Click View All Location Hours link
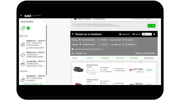180x100 pixels. pos(145,53)
